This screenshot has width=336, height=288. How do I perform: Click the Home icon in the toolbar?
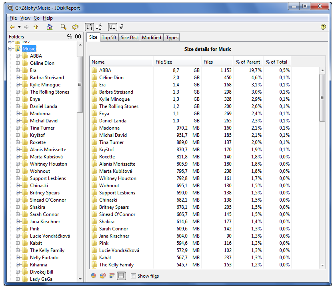click(50, 27)
